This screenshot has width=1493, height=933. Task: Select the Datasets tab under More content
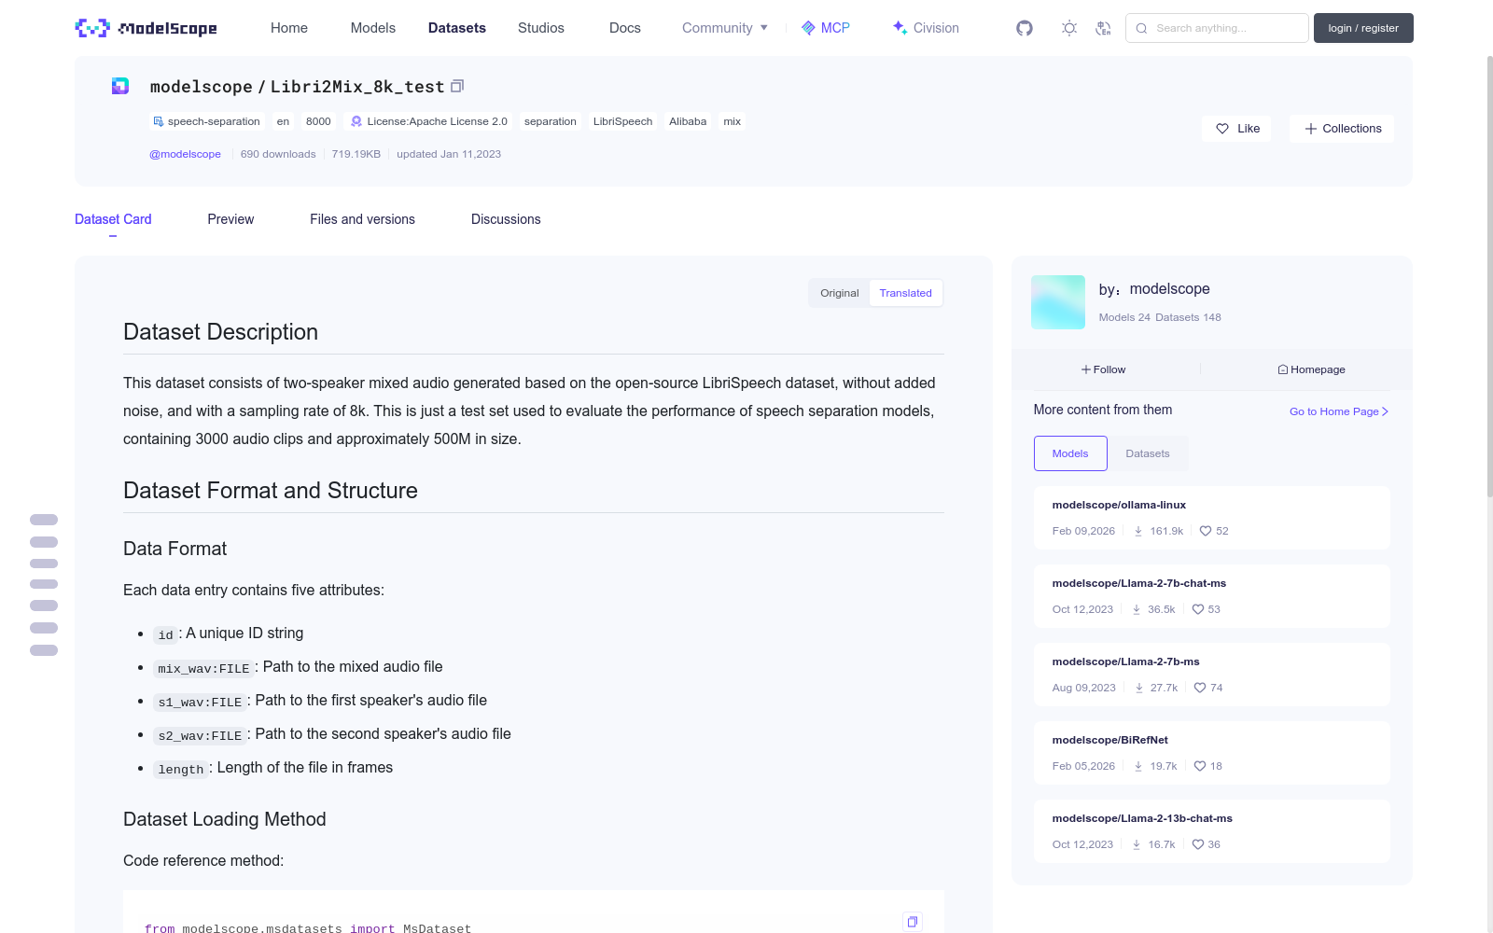point(1148,453)
